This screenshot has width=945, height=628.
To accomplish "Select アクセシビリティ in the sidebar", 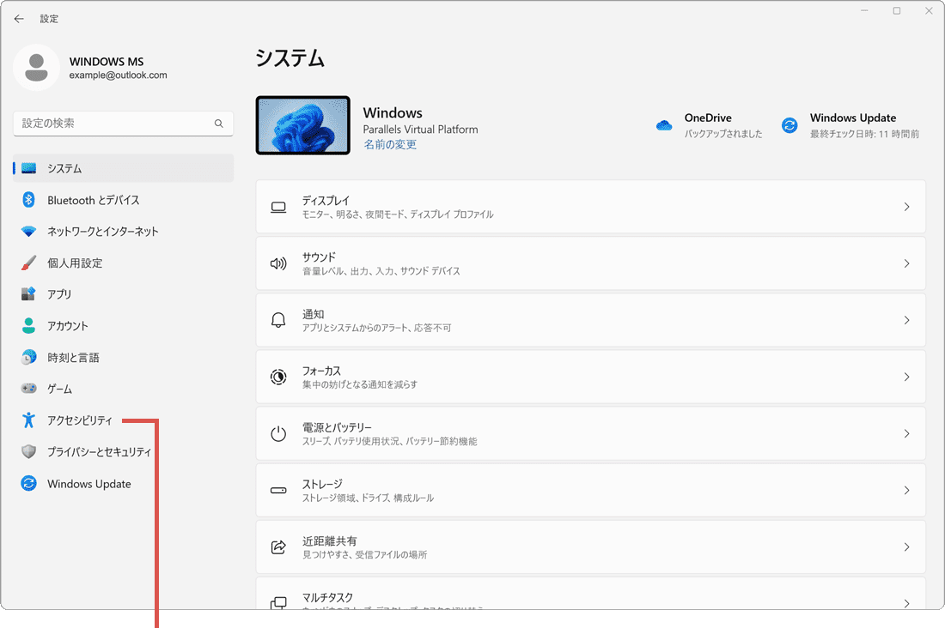I will (x=79, y=420).
